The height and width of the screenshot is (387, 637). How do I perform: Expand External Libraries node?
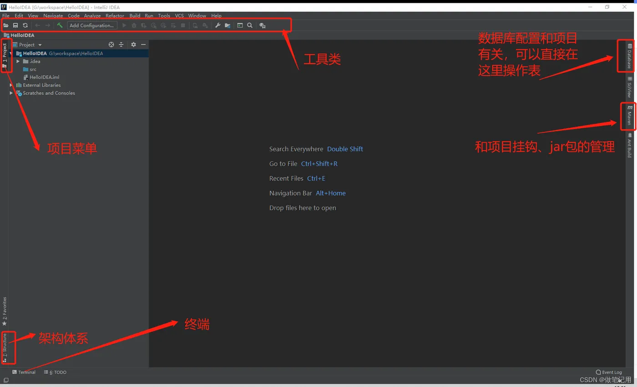click(x=11, y=85)
